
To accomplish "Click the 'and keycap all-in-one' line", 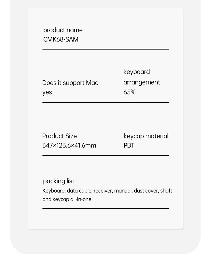I will tap(67, 199).
